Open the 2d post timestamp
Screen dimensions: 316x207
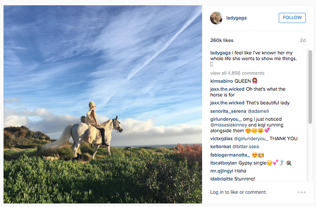[x=303, y=40]
